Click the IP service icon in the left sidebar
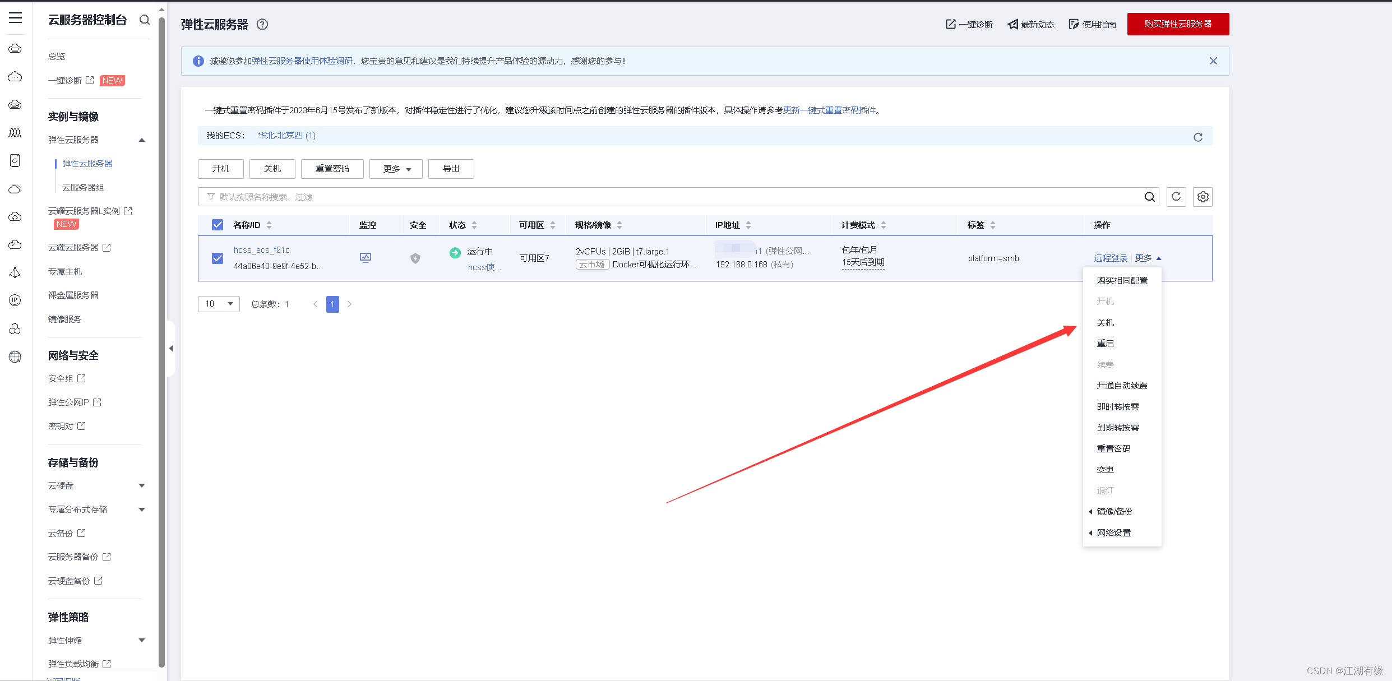This screenshot has width=1392, height=681. click(15, 300)
